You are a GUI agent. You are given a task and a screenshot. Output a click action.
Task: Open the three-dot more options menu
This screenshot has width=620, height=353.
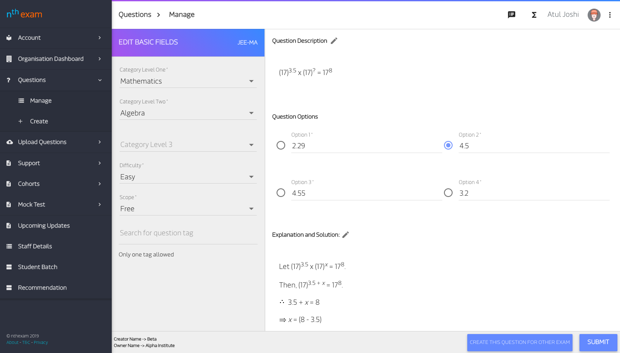610,15
